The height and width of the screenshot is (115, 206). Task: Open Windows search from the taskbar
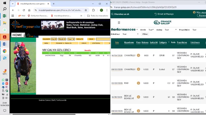5,9
